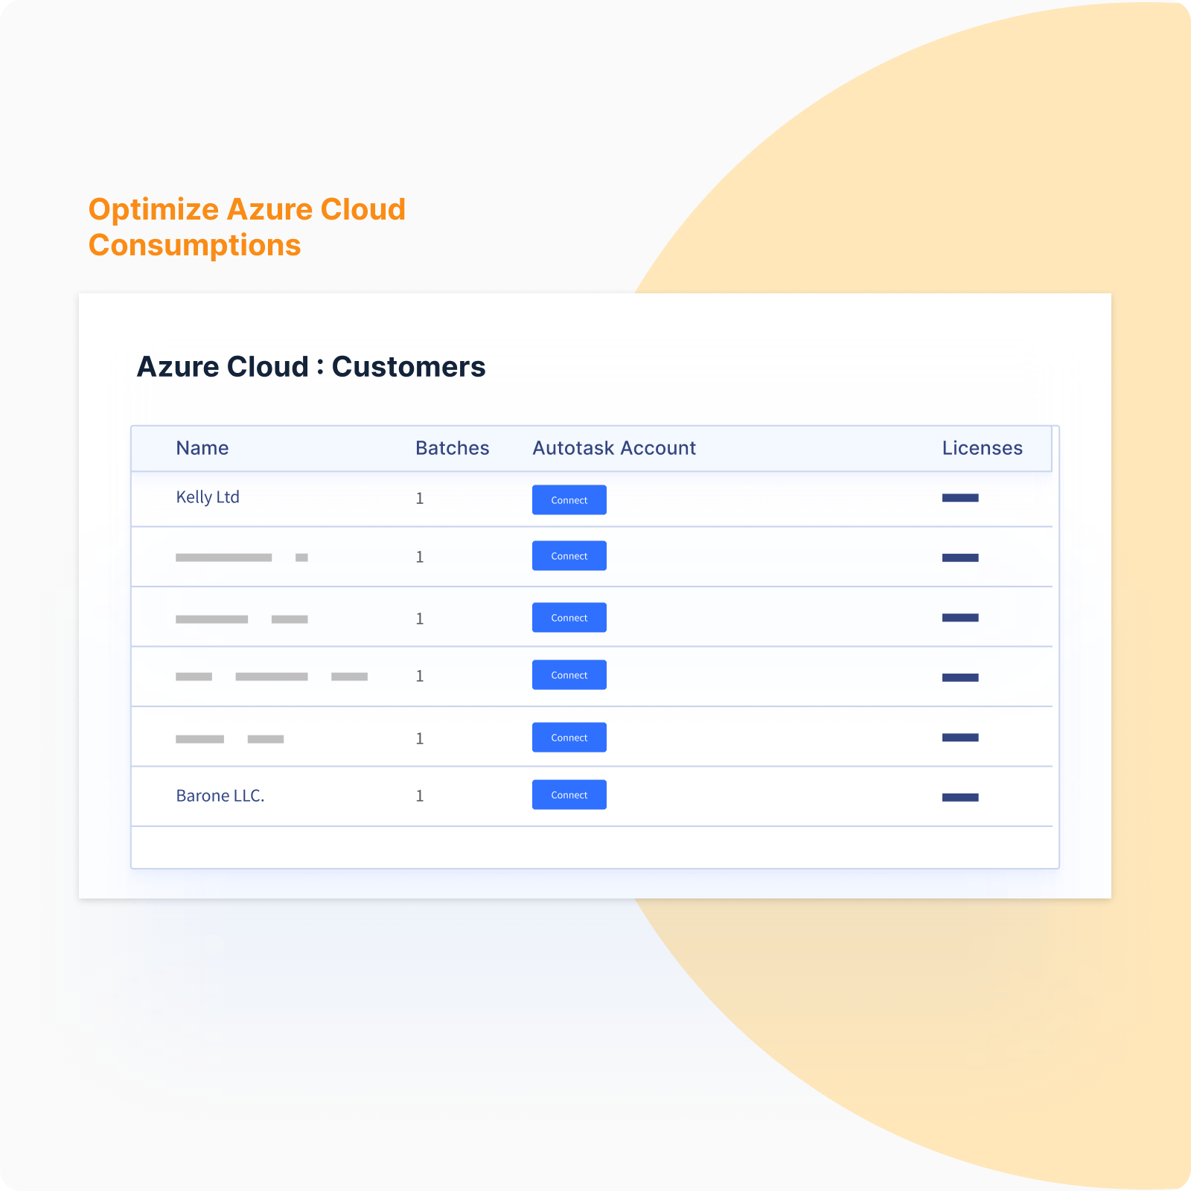Click the Azure Cloud : Customers heading
This screenshot has height=1191, width=1191.
pos(311,367)
